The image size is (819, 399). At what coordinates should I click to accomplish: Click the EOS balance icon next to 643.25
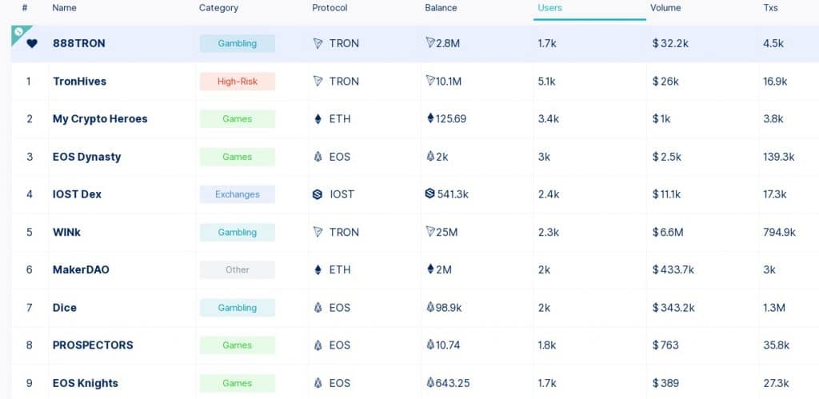coord(430,382)
